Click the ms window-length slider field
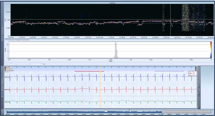215x116 pixels. (36, 64)
